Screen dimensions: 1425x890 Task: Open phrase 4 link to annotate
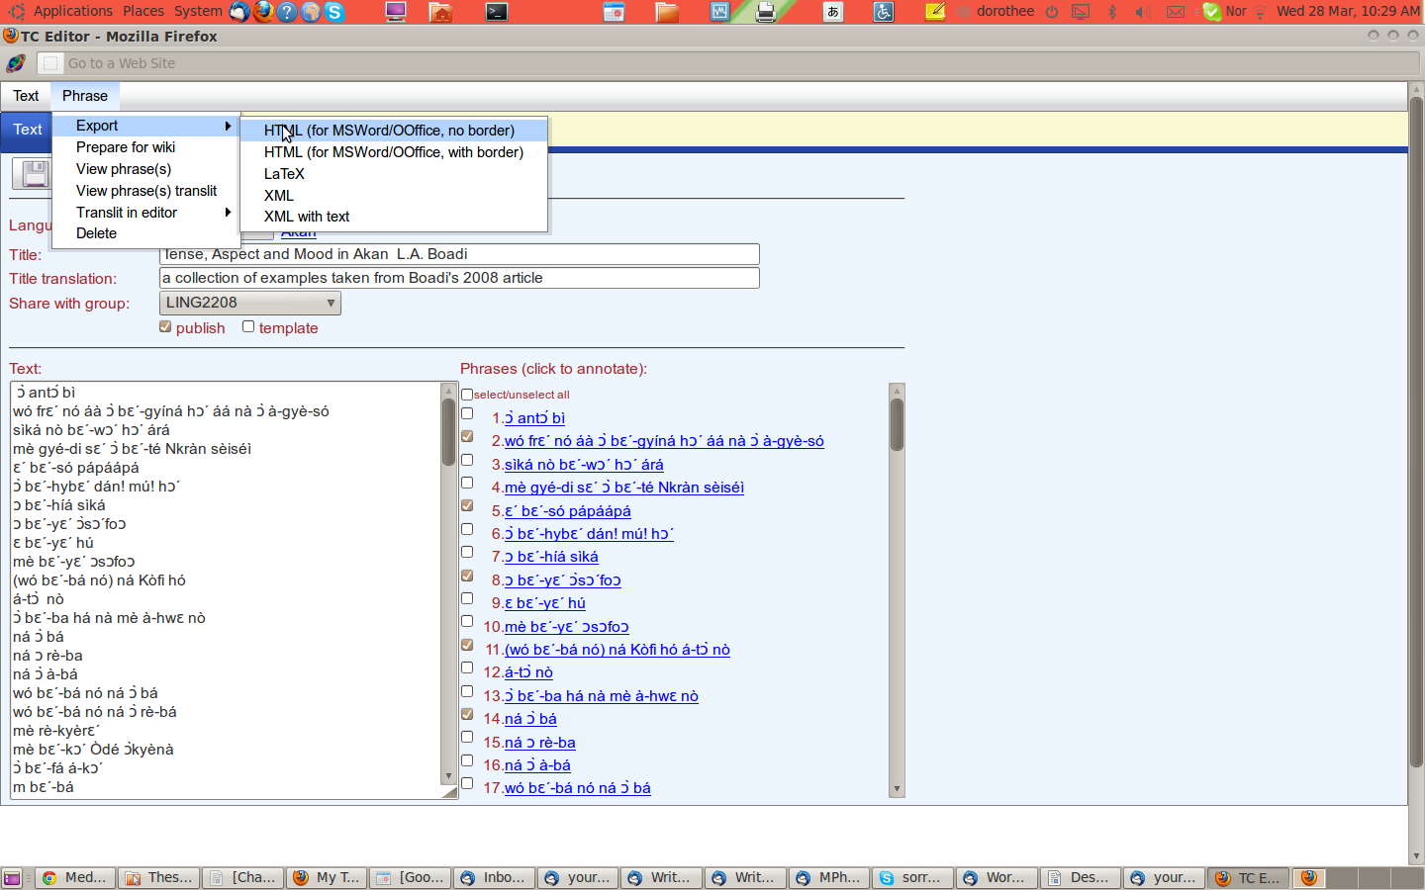[623, 488]
